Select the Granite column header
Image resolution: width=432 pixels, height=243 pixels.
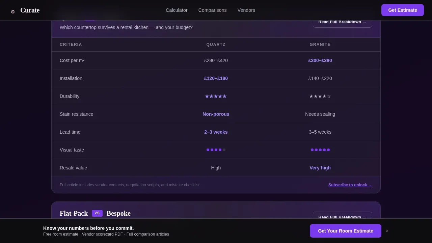(320, 45)
